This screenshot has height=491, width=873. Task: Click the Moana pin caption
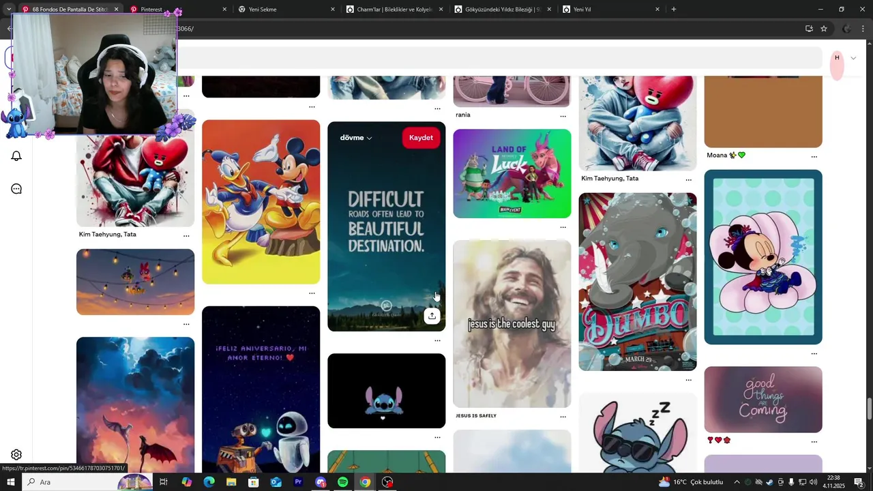click(x=726, y=155)
